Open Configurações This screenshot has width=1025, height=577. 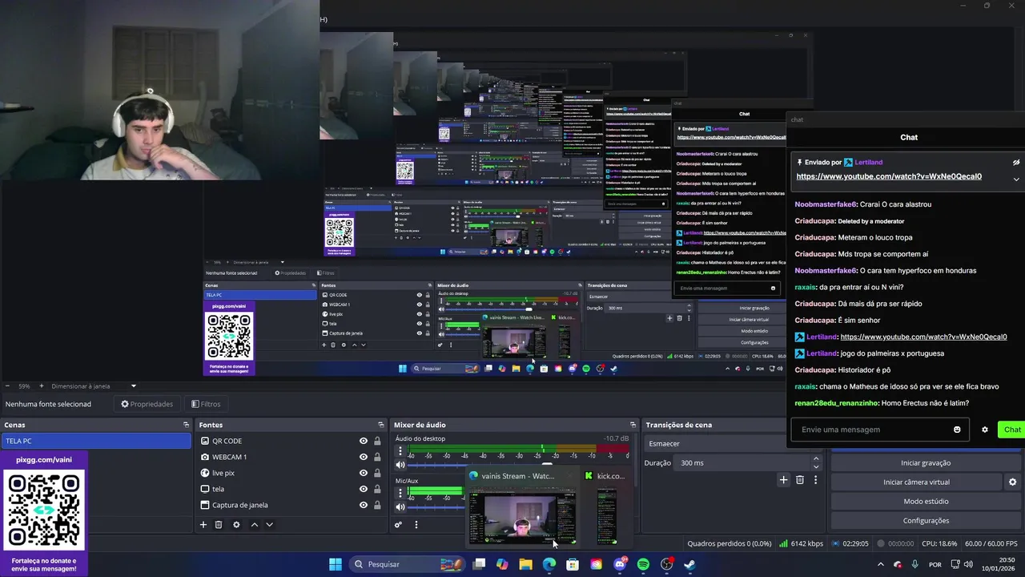(x=926, y=521)
